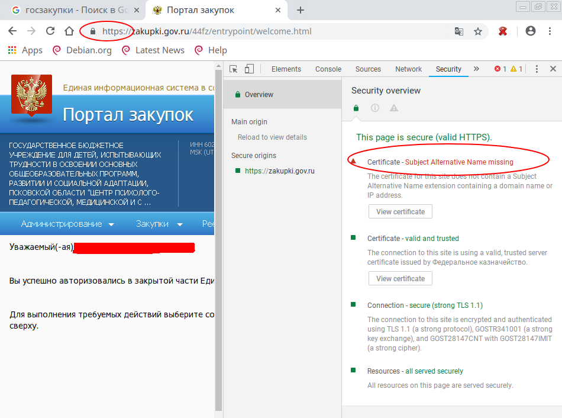Select the Security tab
The height and width of the screenshot is (418, 562).
coord(448,69)
